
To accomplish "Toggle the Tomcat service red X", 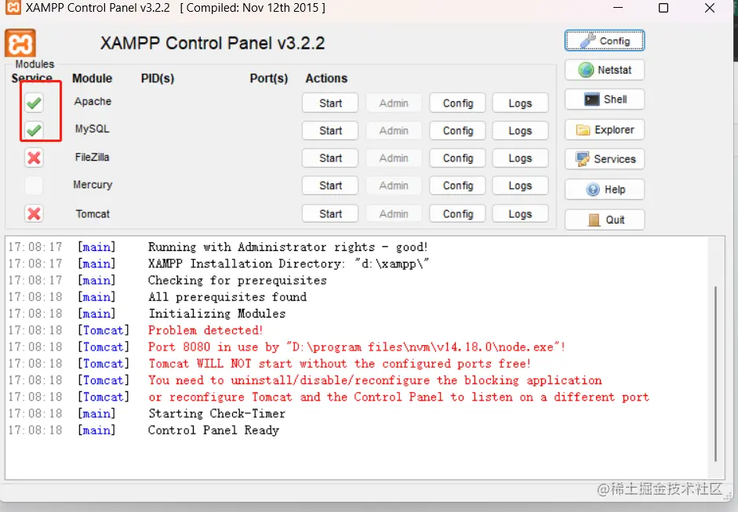I will pyautogui.click(x=34, y=213).
